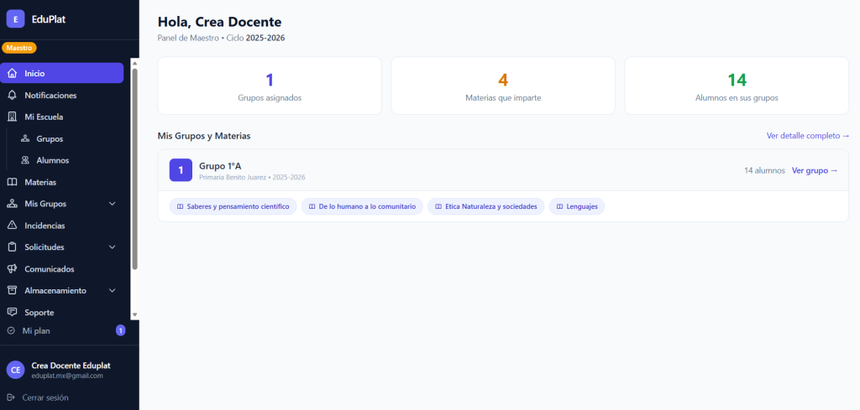Click the Notificaciones bell icon

(x=12, y=96)
